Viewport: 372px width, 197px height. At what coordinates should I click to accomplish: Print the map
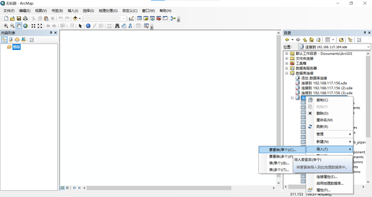click(25, 18)
